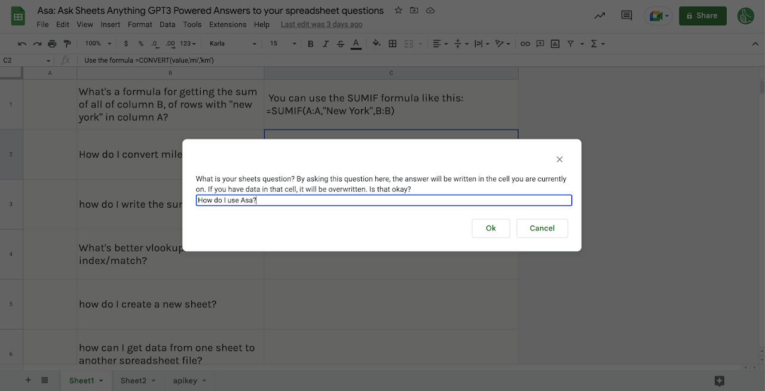This screenshot has width=765, height=391.
Task: Open the text wrapping dropdown
Action: pos(482,44)
